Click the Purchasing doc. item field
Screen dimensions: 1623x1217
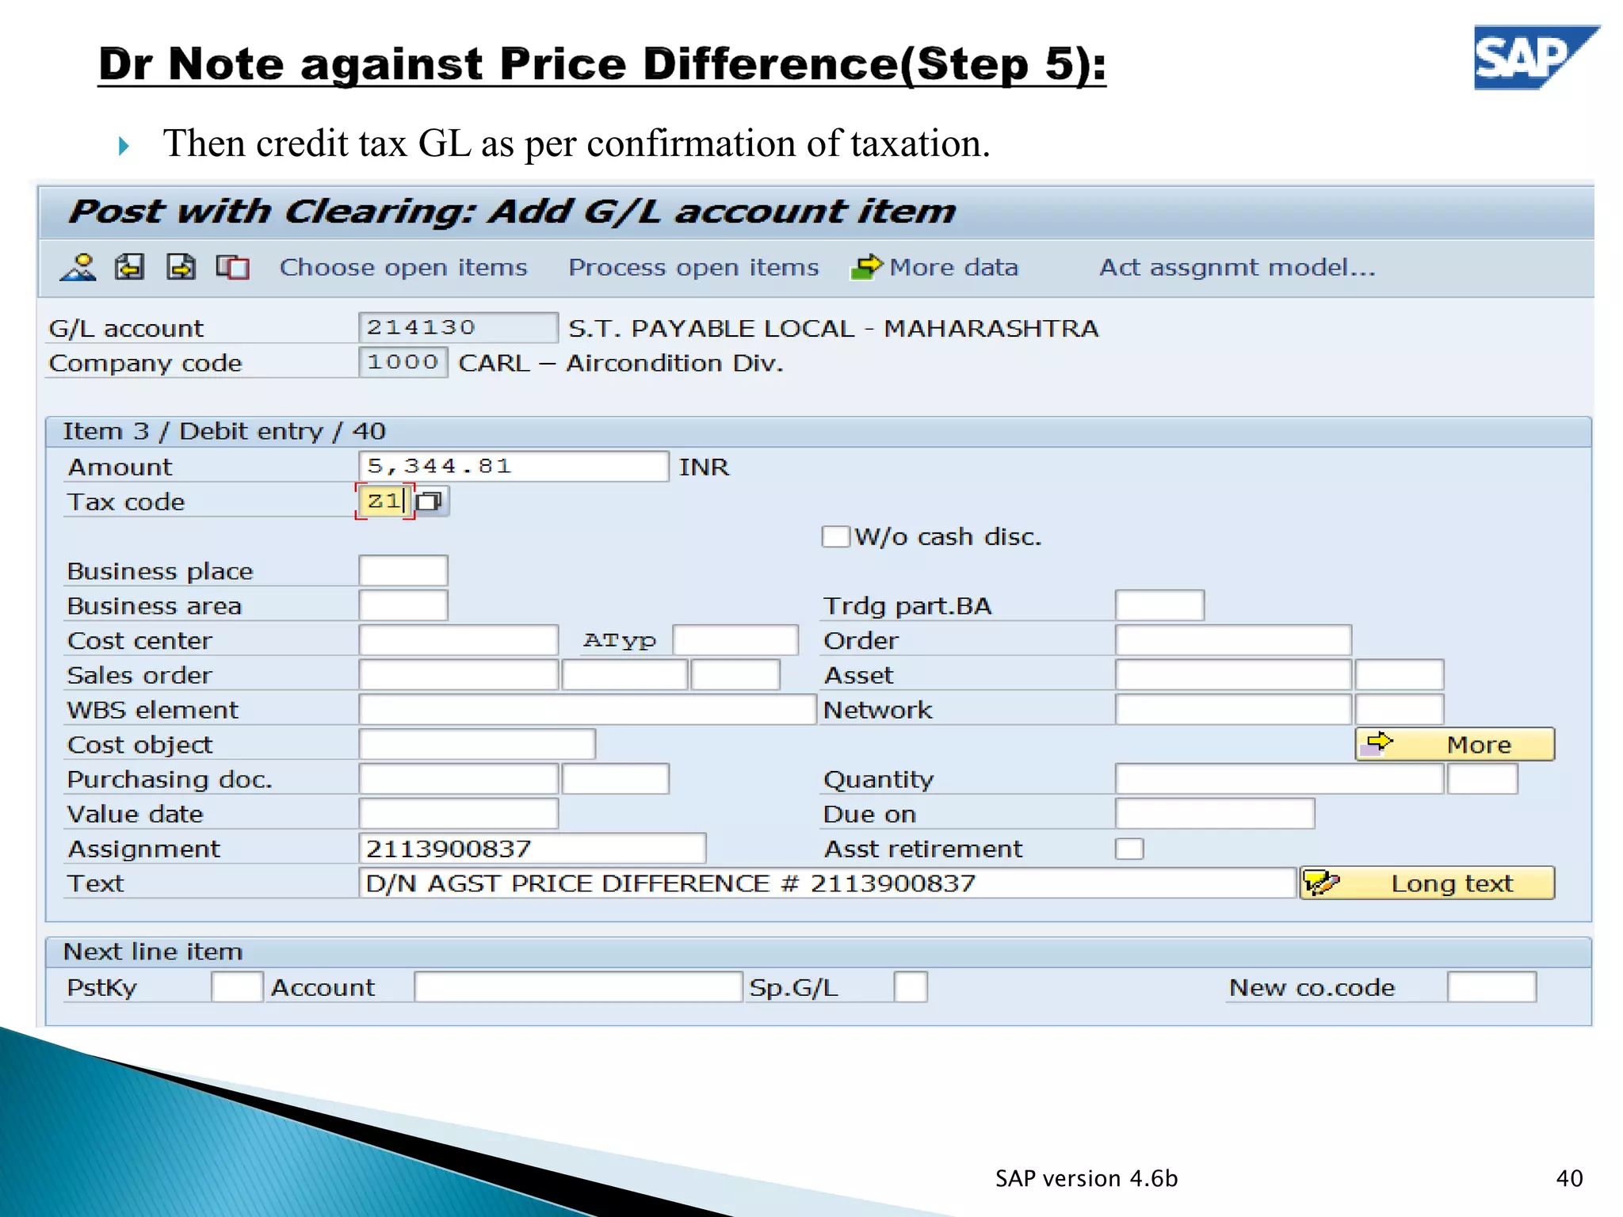click(x=616, y=779)
